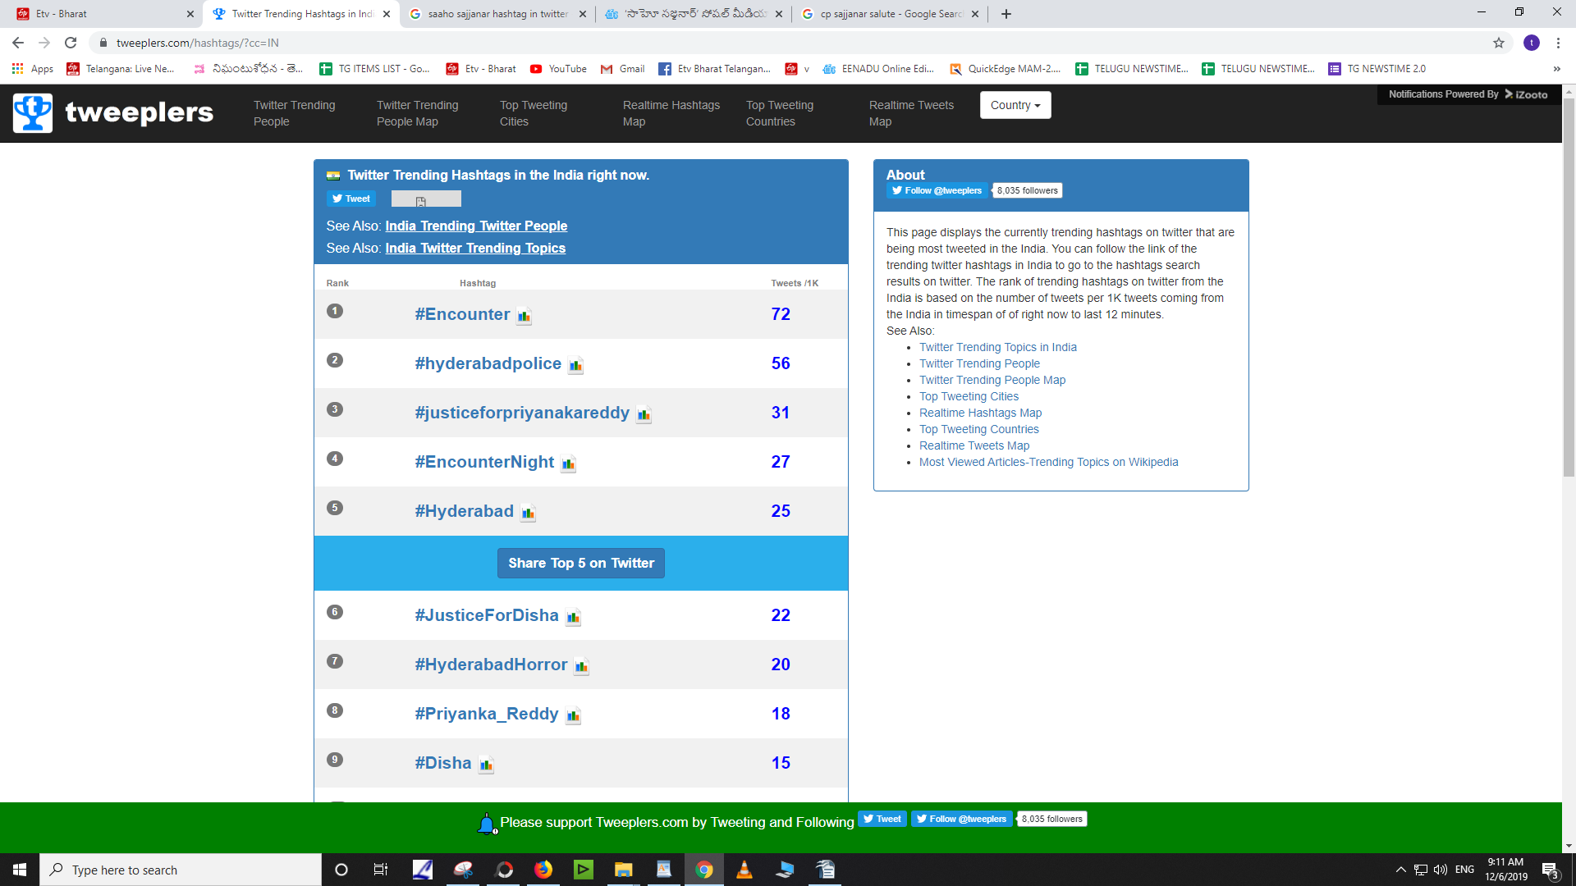
Task: Click the address bar URL
Action: 197,43
